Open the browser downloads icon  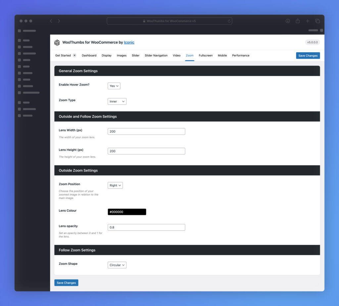(288, 21)
